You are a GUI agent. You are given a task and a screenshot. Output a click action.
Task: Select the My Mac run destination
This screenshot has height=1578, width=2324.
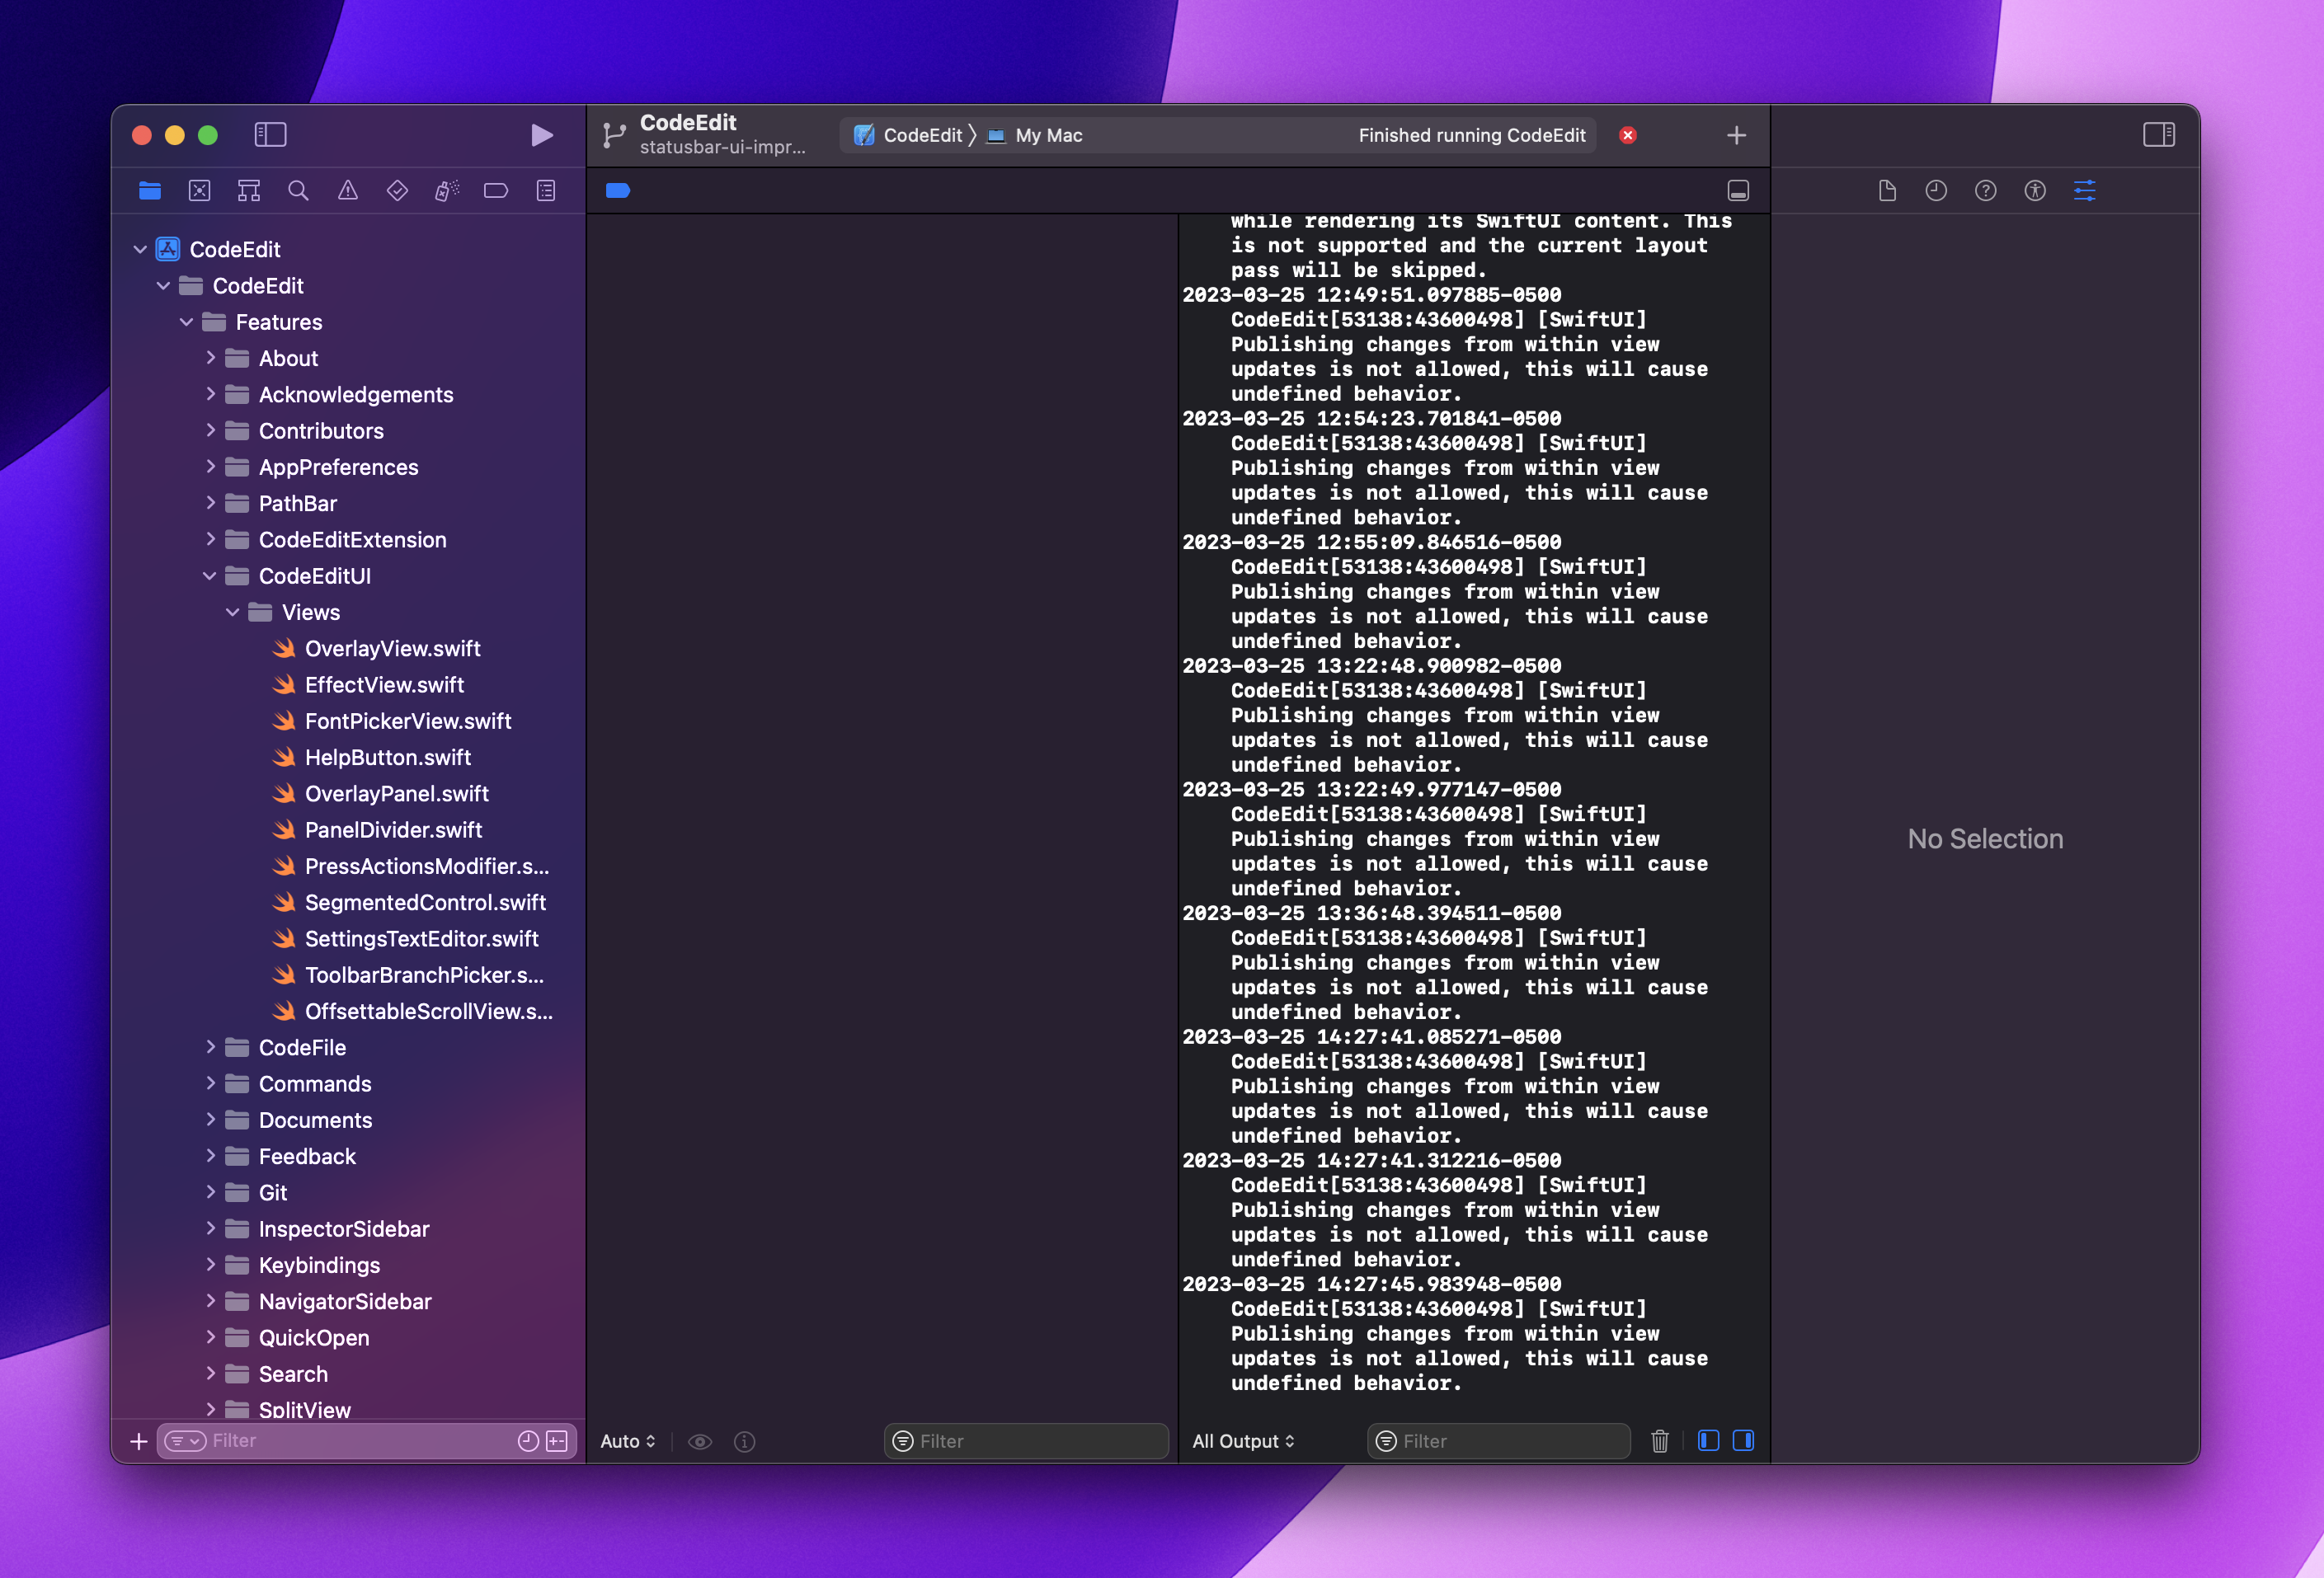point(1047,135)
